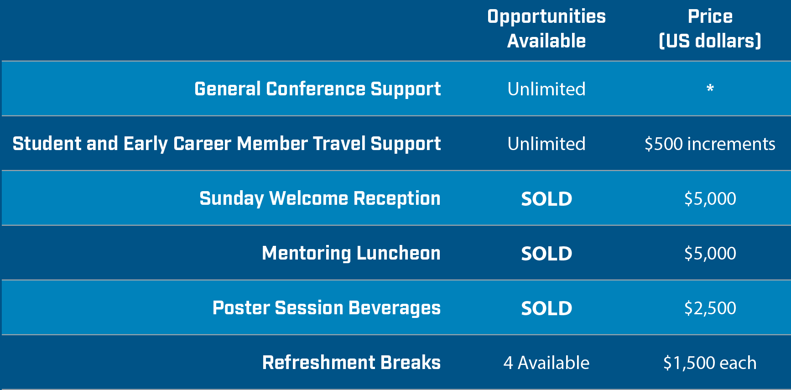
Task: Click the asterisk price for General Conference Support
Action: coord(710,88)
